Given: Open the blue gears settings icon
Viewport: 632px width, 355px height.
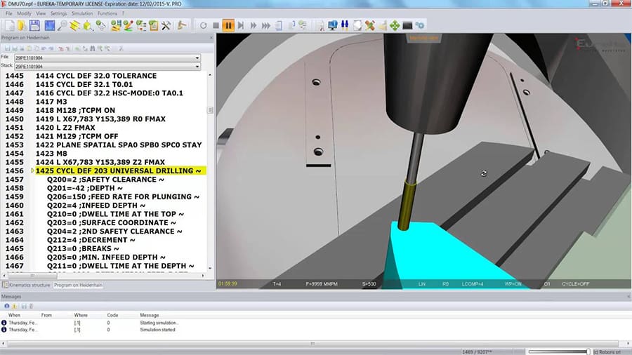Looking at the screenshot, I should [x=420, y=26].
